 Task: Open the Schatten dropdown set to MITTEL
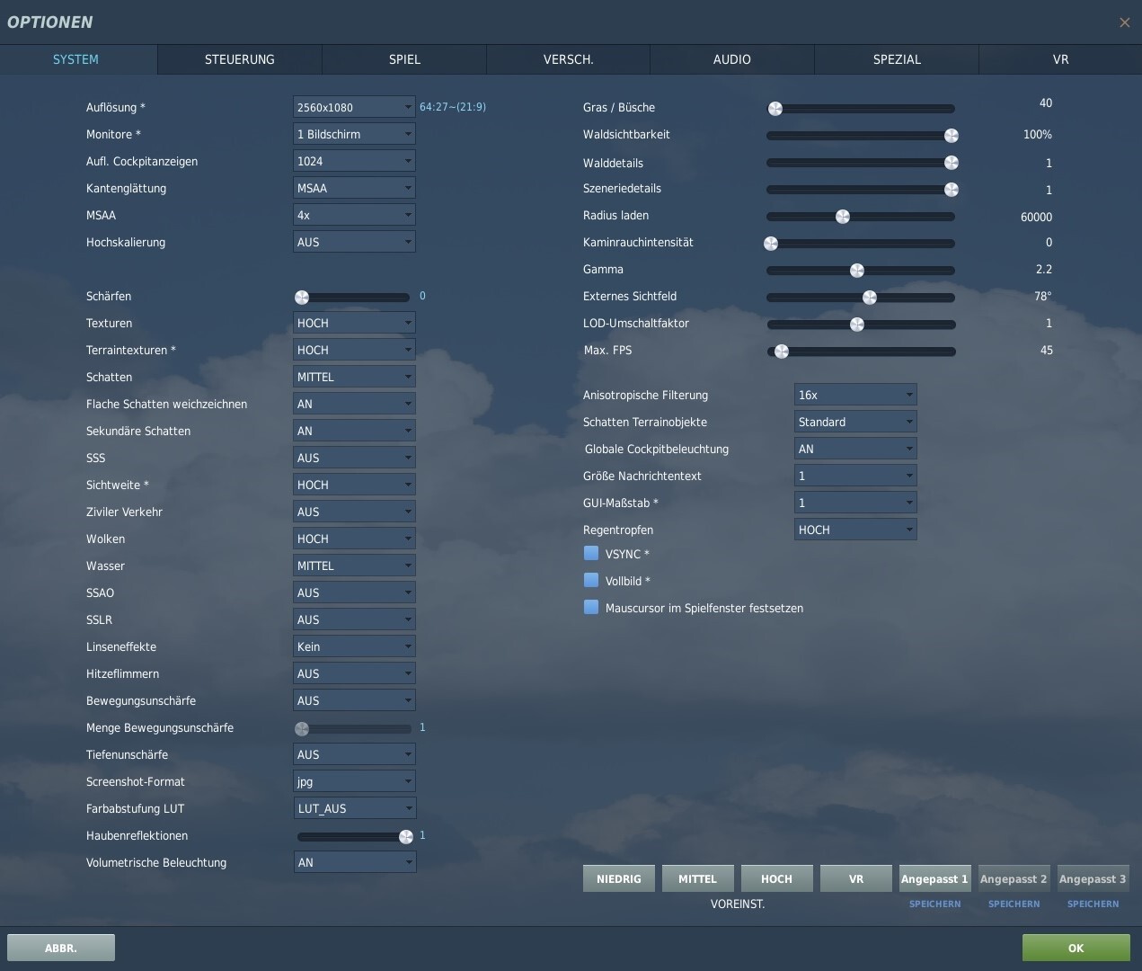[x=354, y=377]
